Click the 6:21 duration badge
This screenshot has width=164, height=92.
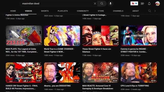point(154,44)
